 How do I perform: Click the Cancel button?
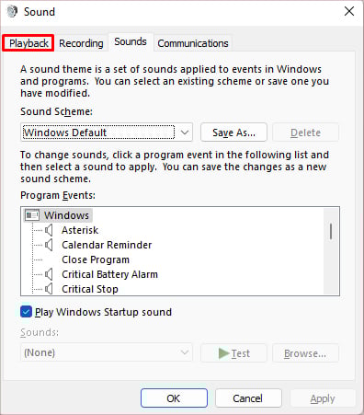point(248,398)
